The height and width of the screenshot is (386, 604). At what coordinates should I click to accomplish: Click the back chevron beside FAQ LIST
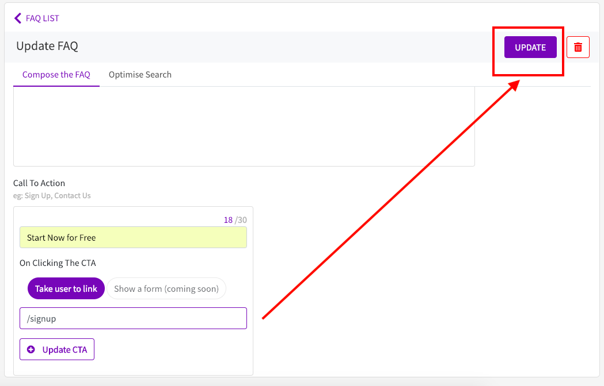[18, 18]
